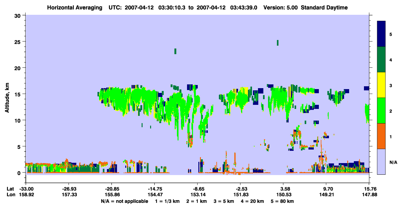The height and width of the screenshot is (210, 410).
Task: Click the '3 = 5 km' legend text
Action: point(224,201)
